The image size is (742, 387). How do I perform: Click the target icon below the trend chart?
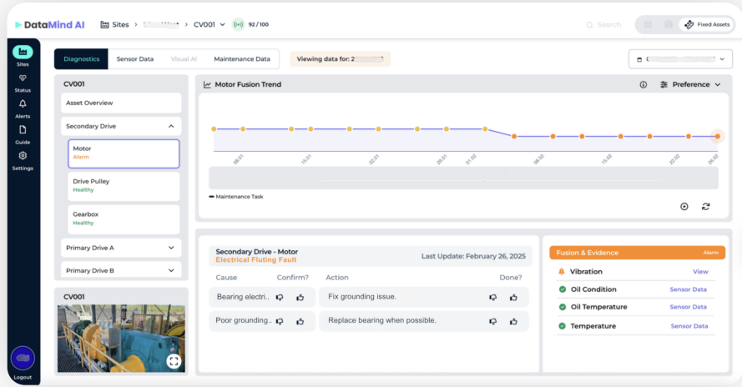coord(684,206)
